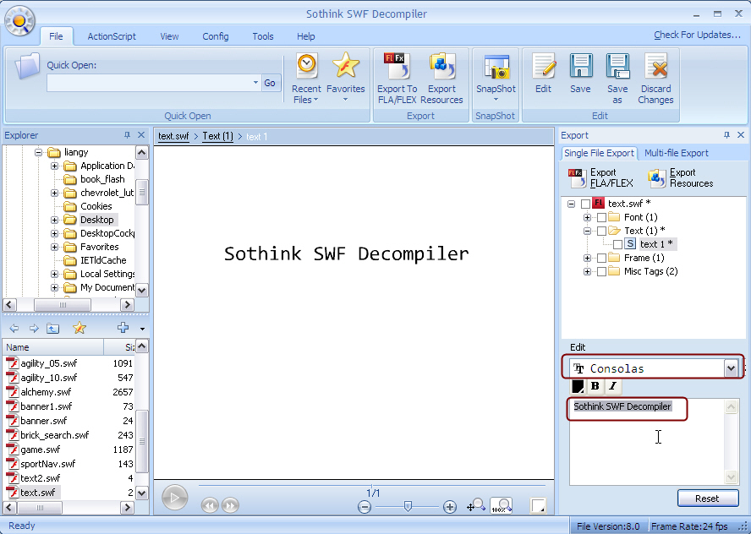Open the Recent Files list

[306, 79]
